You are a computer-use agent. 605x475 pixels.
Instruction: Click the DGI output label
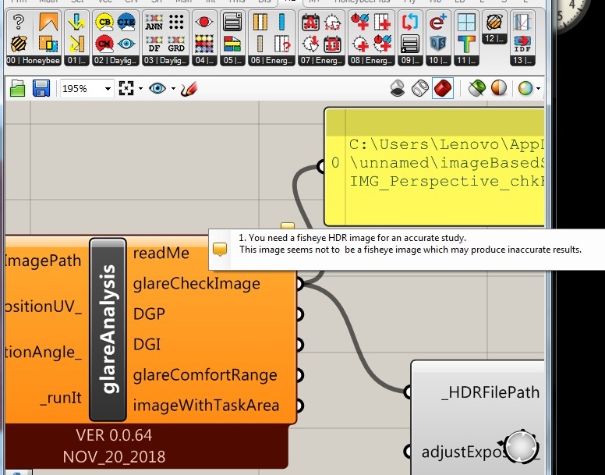point(147,344)
